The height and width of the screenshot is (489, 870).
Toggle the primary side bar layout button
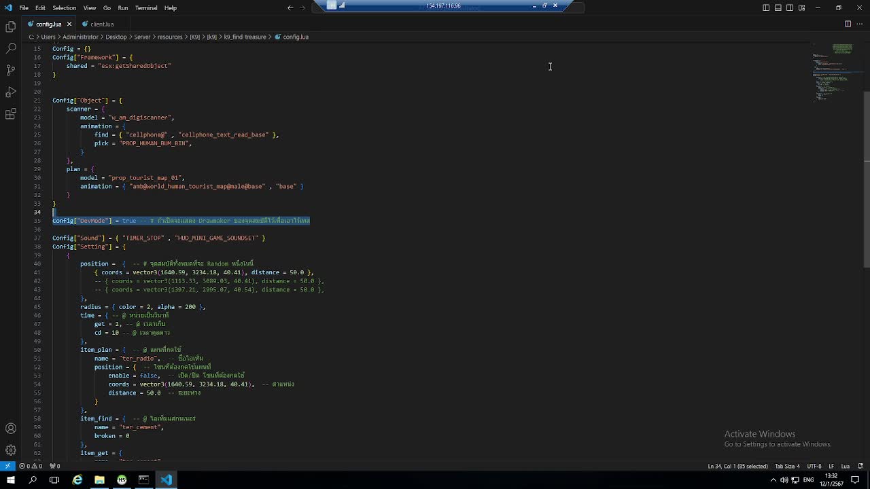tap(766, 7)
